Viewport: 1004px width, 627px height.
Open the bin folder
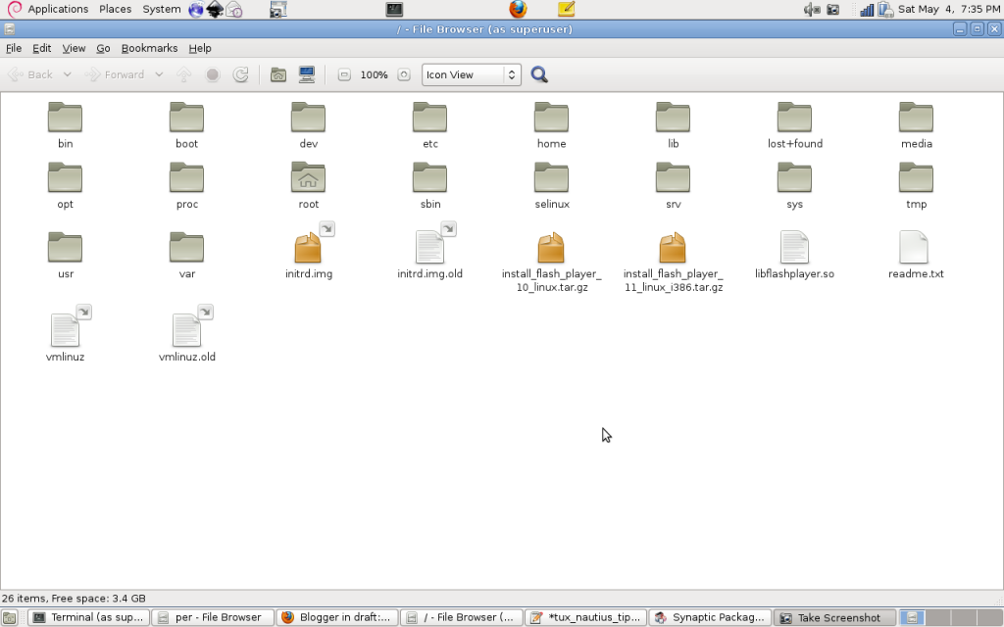(x=65, y=119)
